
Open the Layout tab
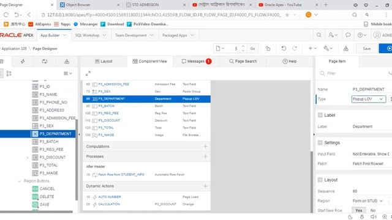pyautogui.click(x=104, y=61)
